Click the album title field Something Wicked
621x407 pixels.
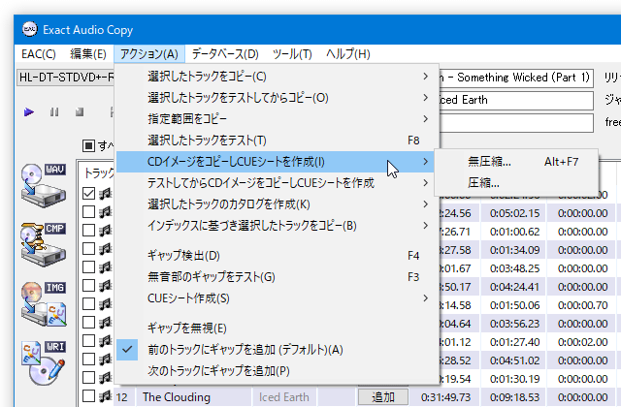point(516,78)
